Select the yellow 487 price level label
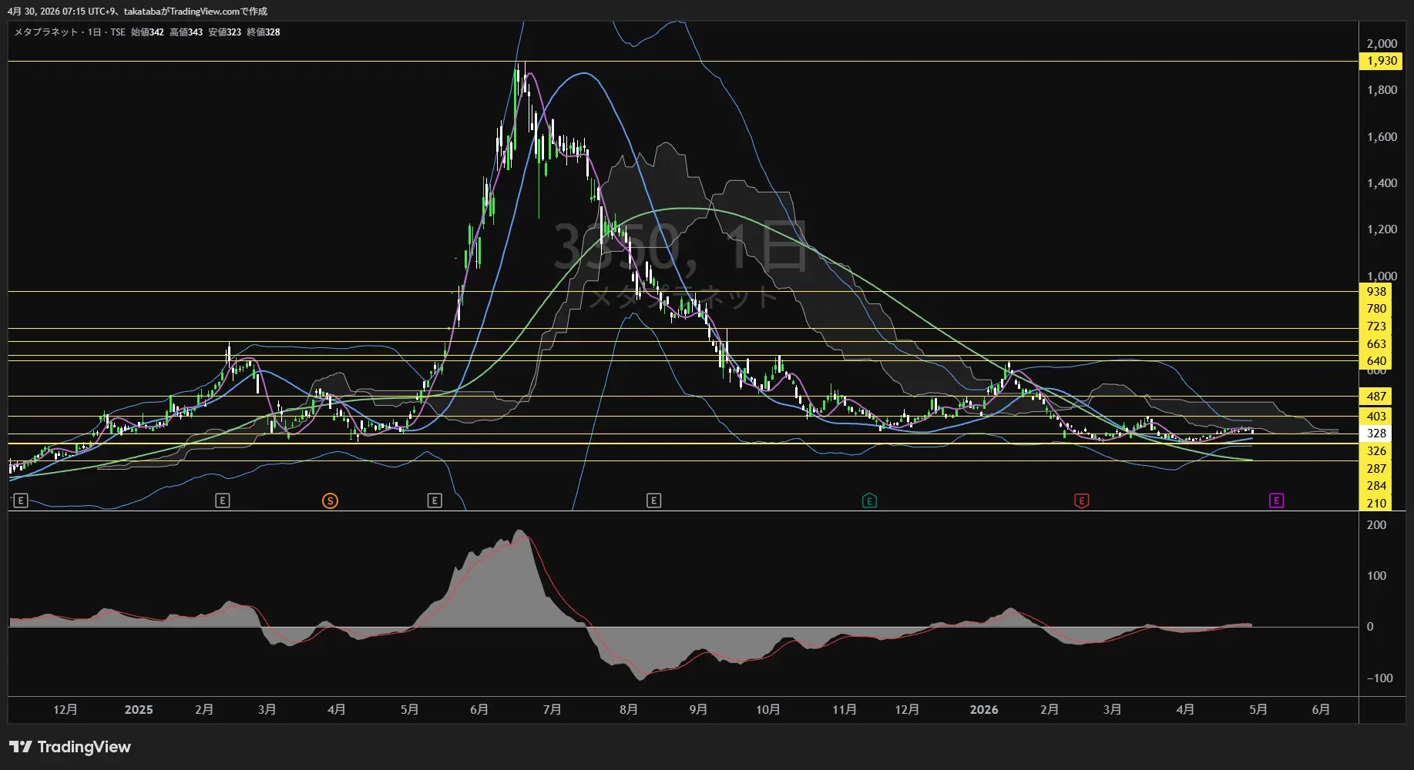The image size is (1414, 770). pyautogui.click(x=1376, y=397)
